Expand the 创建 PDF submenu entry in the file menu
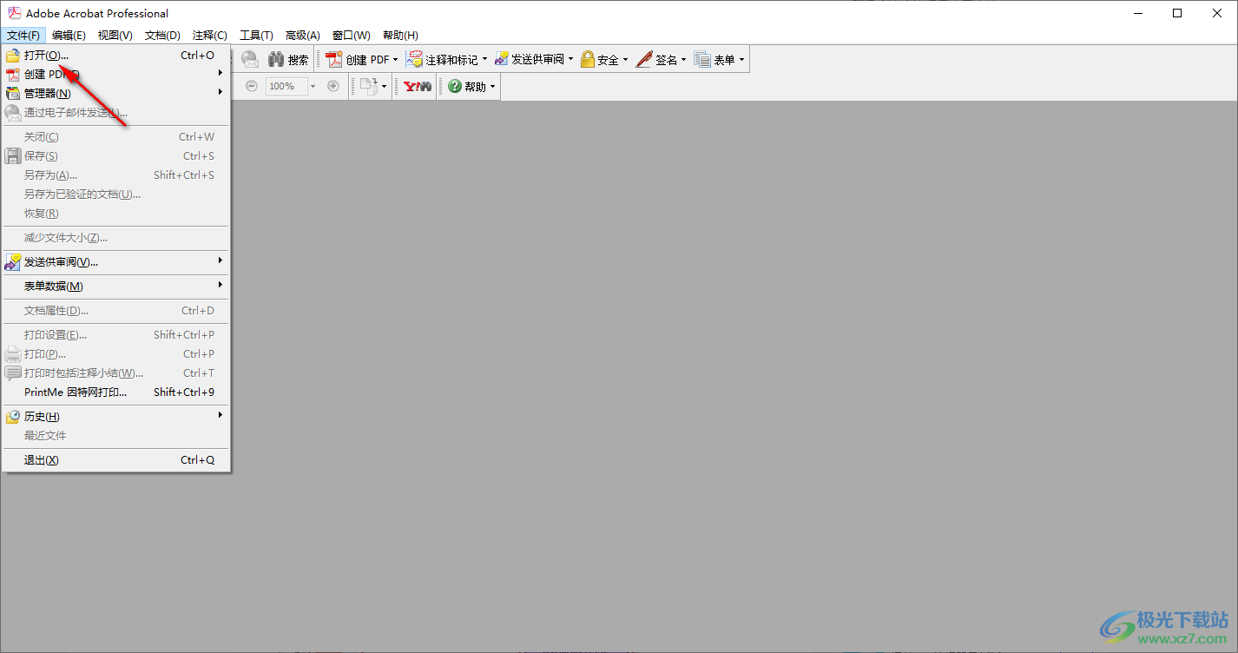Screen dimensions: 1238x653 coord(116,74)
